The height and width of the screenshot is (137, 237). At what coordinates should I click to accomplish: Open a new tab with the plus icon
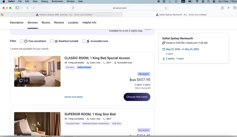[228, 8]
